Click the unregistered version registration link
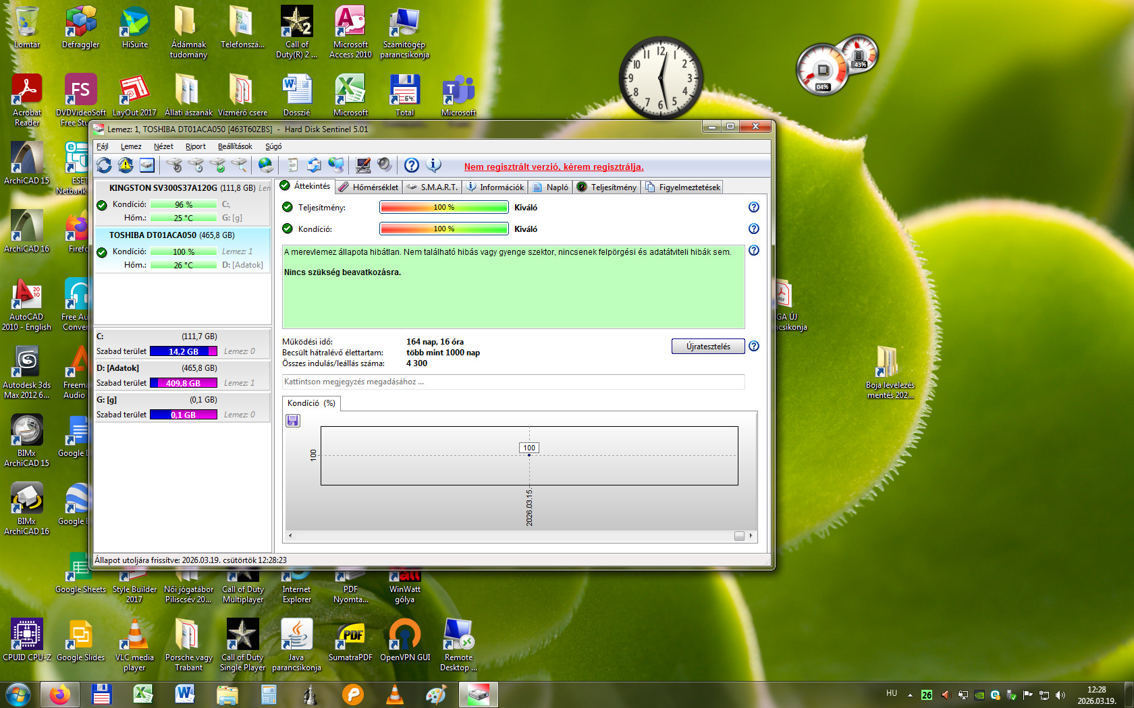Image resolution: width=1134 pixels, height=708 pixels. tap(554, 167)
